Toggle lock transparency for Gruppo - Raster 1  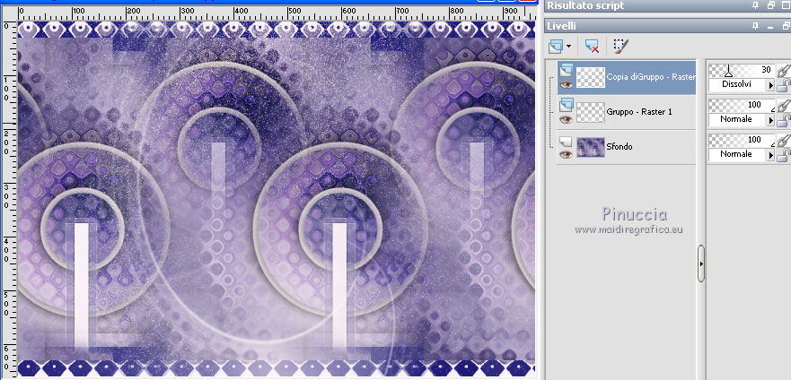(783, 120)
